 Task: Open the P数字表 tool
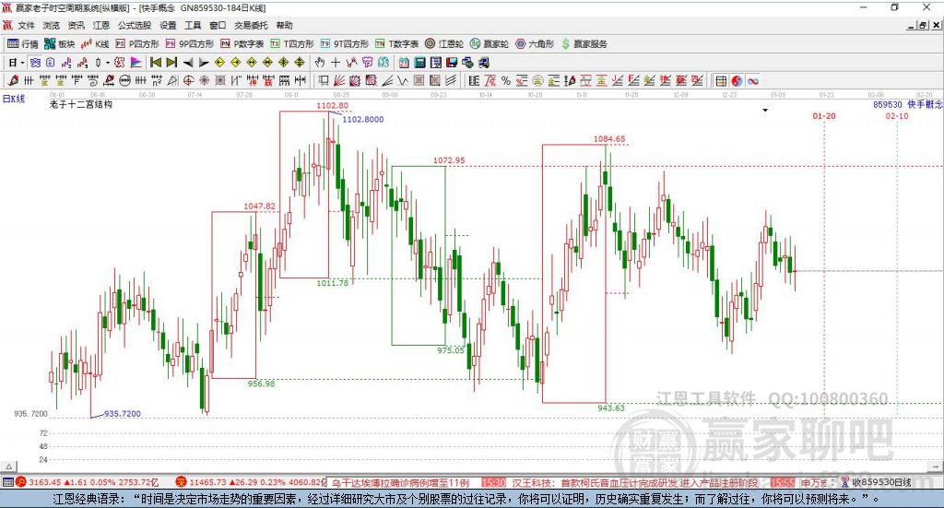click(242, 44)
